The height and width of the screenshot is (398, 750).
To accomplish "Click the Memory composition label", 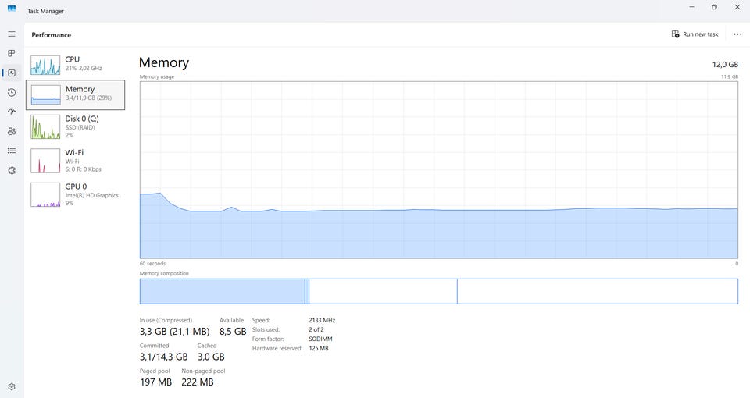I will [x=164, y=273].
